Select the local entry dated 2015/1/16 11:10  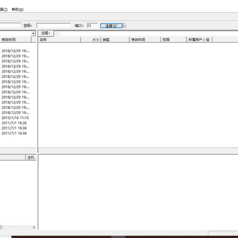[15, 118]
